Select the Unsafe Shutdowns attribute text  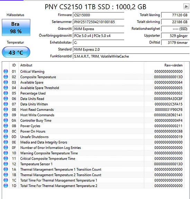click(34, 137)
